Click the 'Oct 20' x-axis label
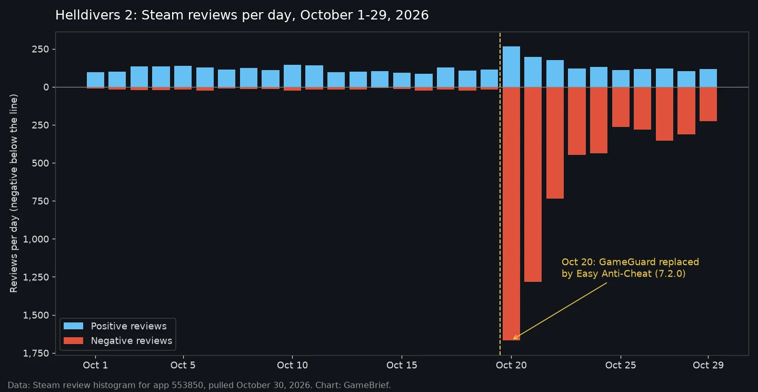The width and height of the screenshot is (758, 392). point(511,365)
